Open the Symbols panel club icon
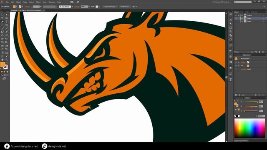This screenshot has height=150, width=267. (231, 68)
